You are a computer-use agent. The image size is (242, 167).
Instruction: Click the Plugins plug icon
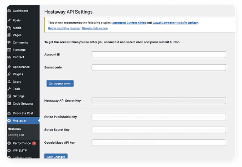pyautogui.click(x=9, y=74)
